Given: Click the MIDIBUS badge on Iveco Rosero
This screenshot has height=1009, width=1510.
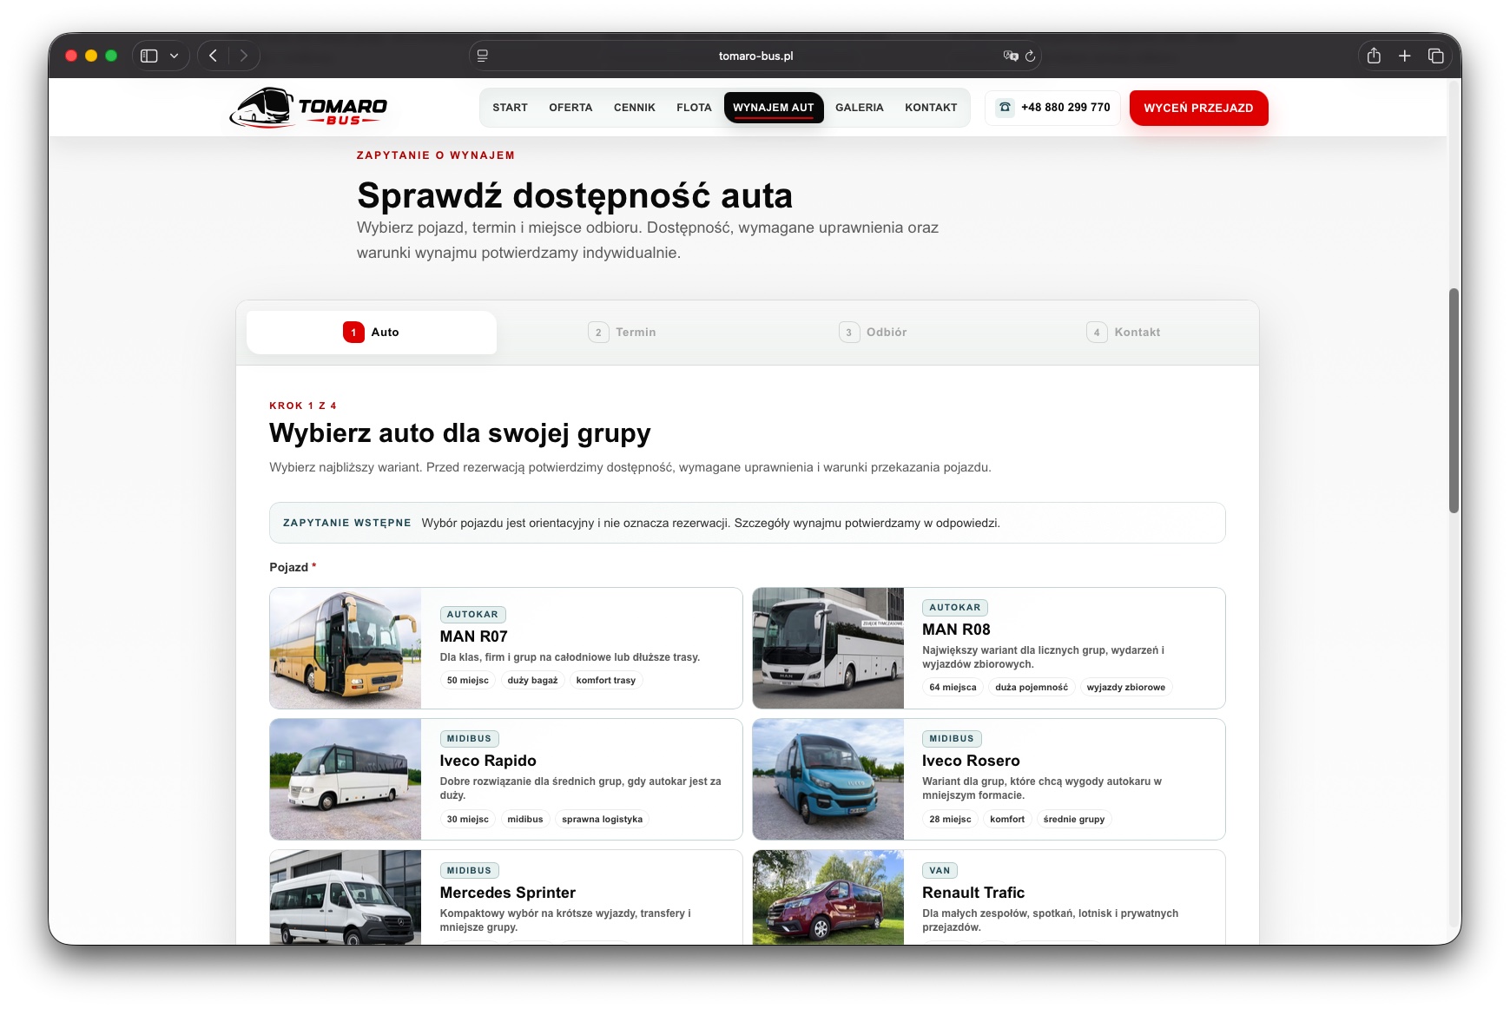Looking at the screenshot, I should tap(952, 739).
